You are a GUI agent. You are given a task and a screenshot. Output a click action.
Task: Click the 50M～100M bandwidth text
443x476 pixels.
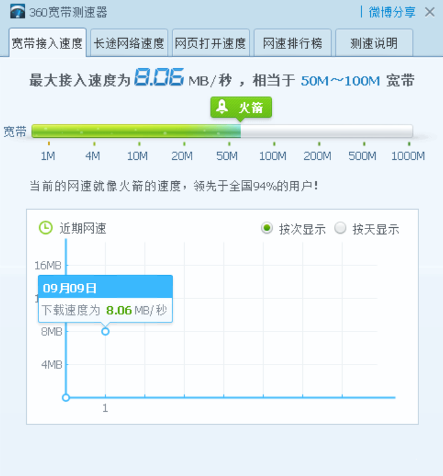pos(340,81)
